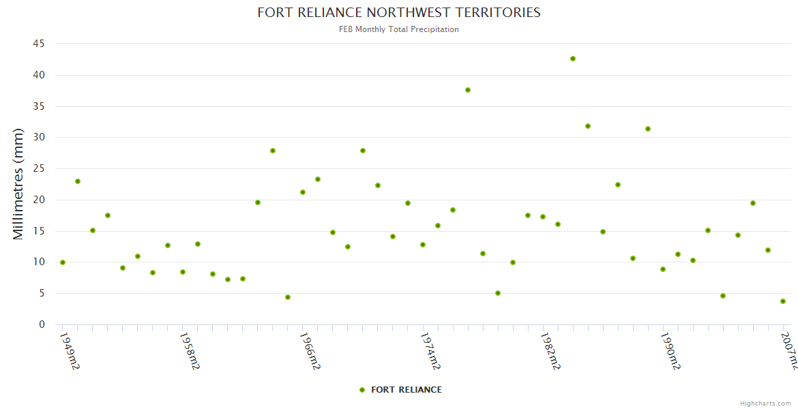Click the data point directly above 1990m2
This screenshot has height=409, width=798.
coord(663,269)
